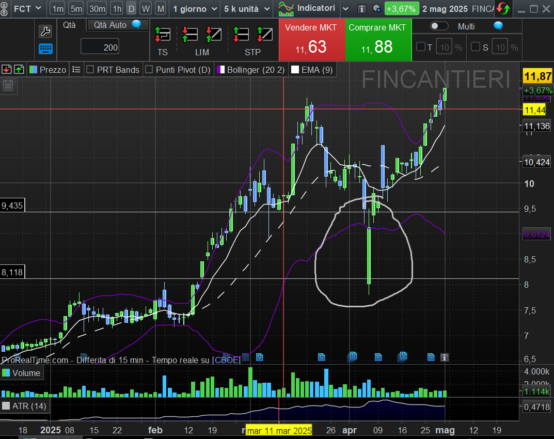Open the info icon in top toolbar
Viewport: 554px width, 439px height.
(x=362, y=9)
